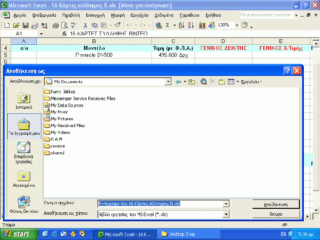Open Θέσεις δικτύου places shortcut
This screenshot has height=240, width=320.
(x=24, y=204)
